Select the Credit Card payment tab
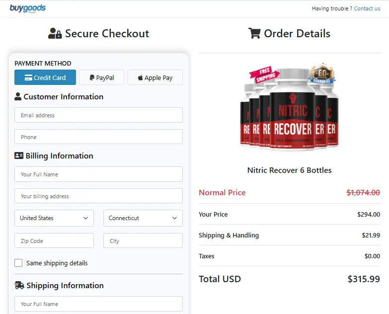389x314 pixels. (45, 78)
